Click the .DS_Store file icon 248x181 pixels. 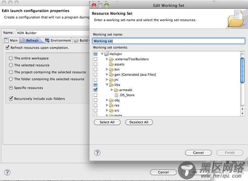(x=116, y=95)
